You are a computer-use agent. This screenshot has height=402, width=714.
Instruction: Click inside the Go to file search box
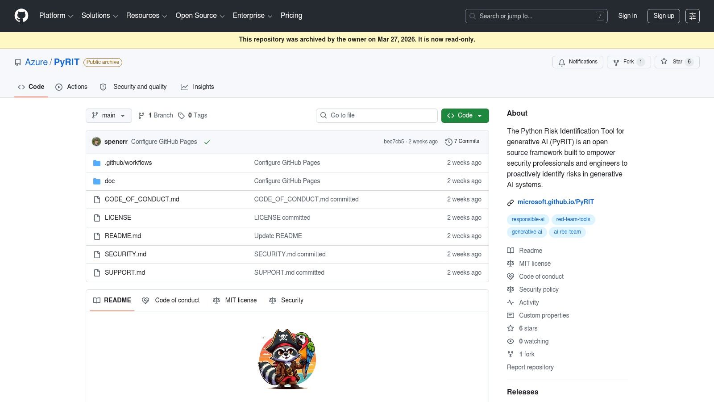(x=377, y=115)
